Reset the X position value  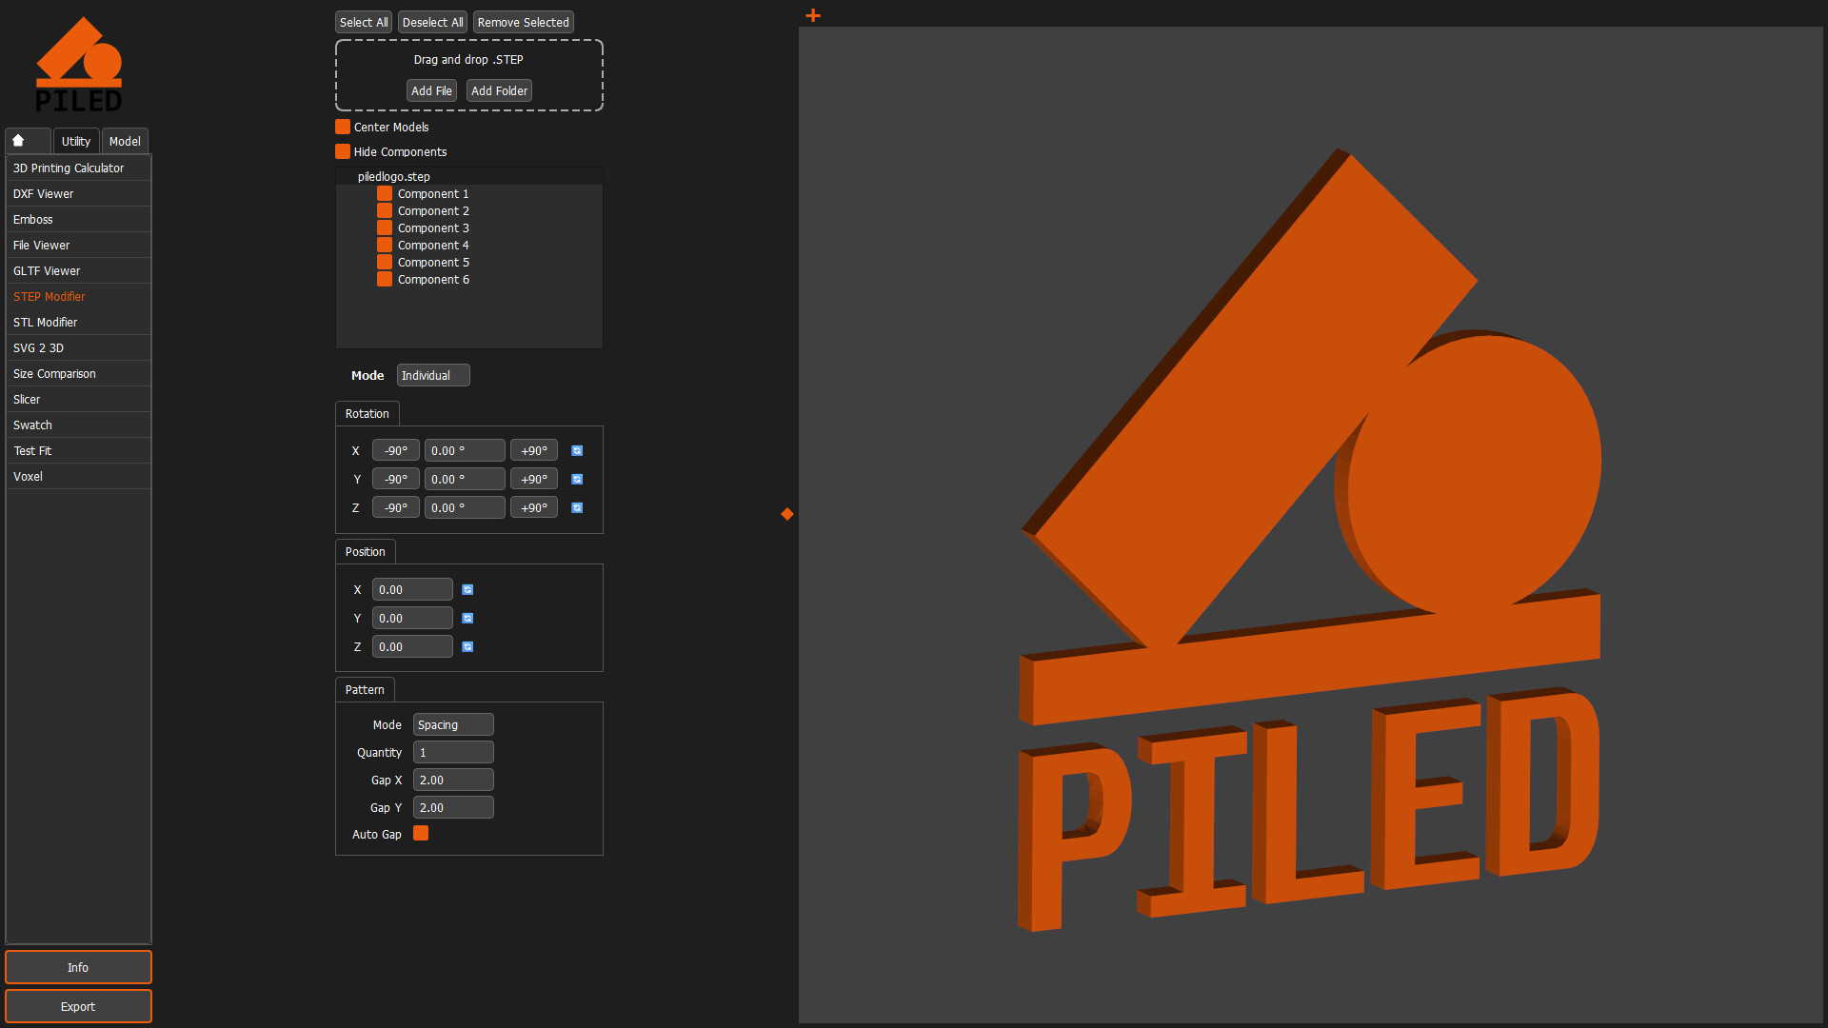(467, 589)
